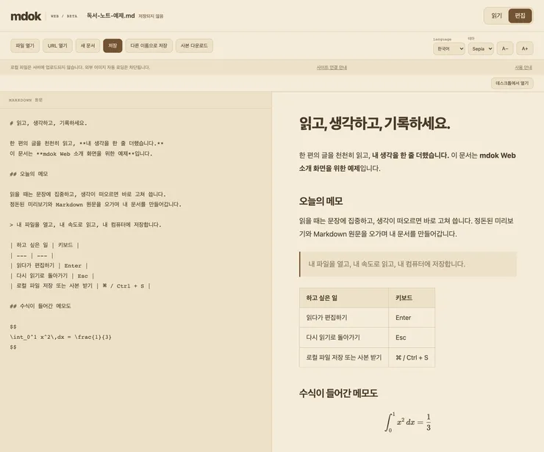Increase font size with A+
The image size is (544, 452).
tap(525, 49)
